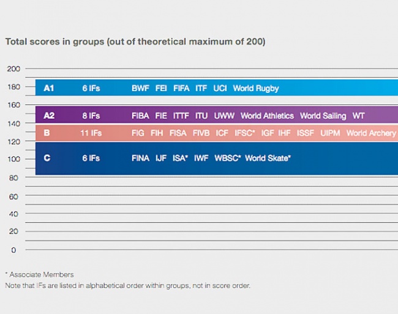Click the A2 group label

point(49,115)
